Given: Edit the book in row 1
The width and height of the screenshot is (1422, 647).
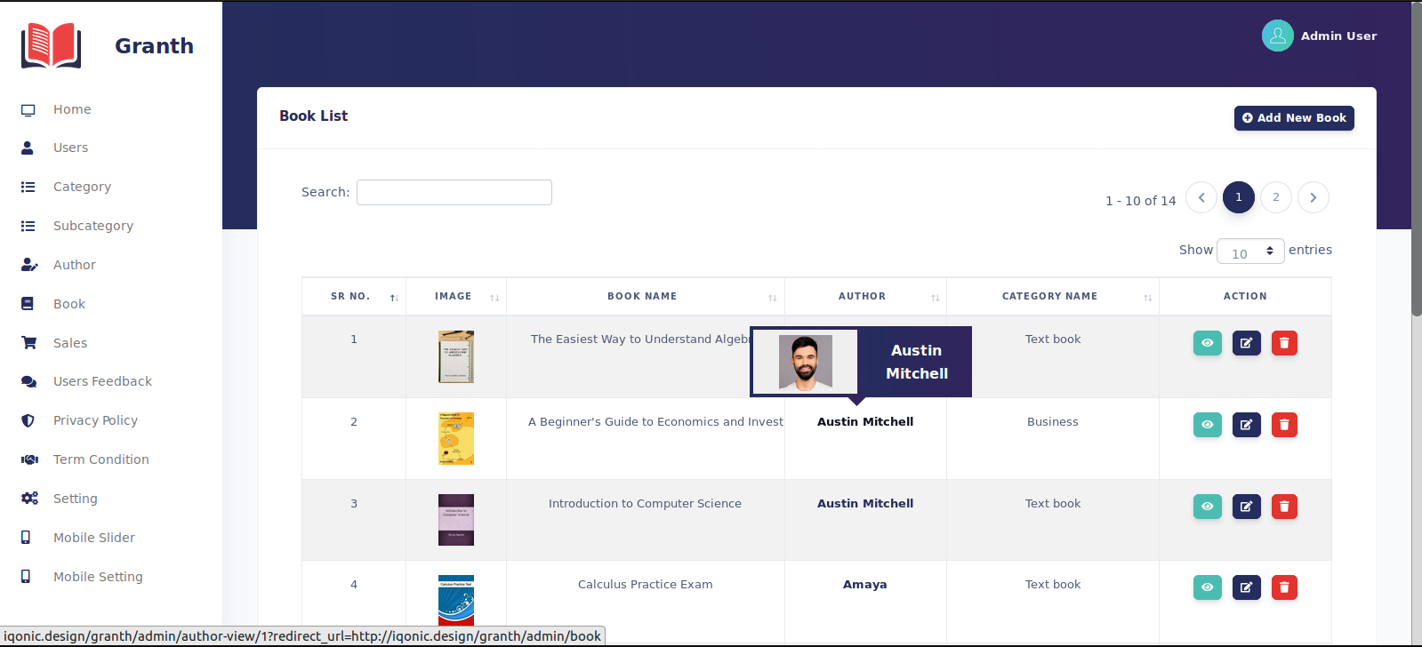Looking at the screenshot, I should [x=1246, y=343].
